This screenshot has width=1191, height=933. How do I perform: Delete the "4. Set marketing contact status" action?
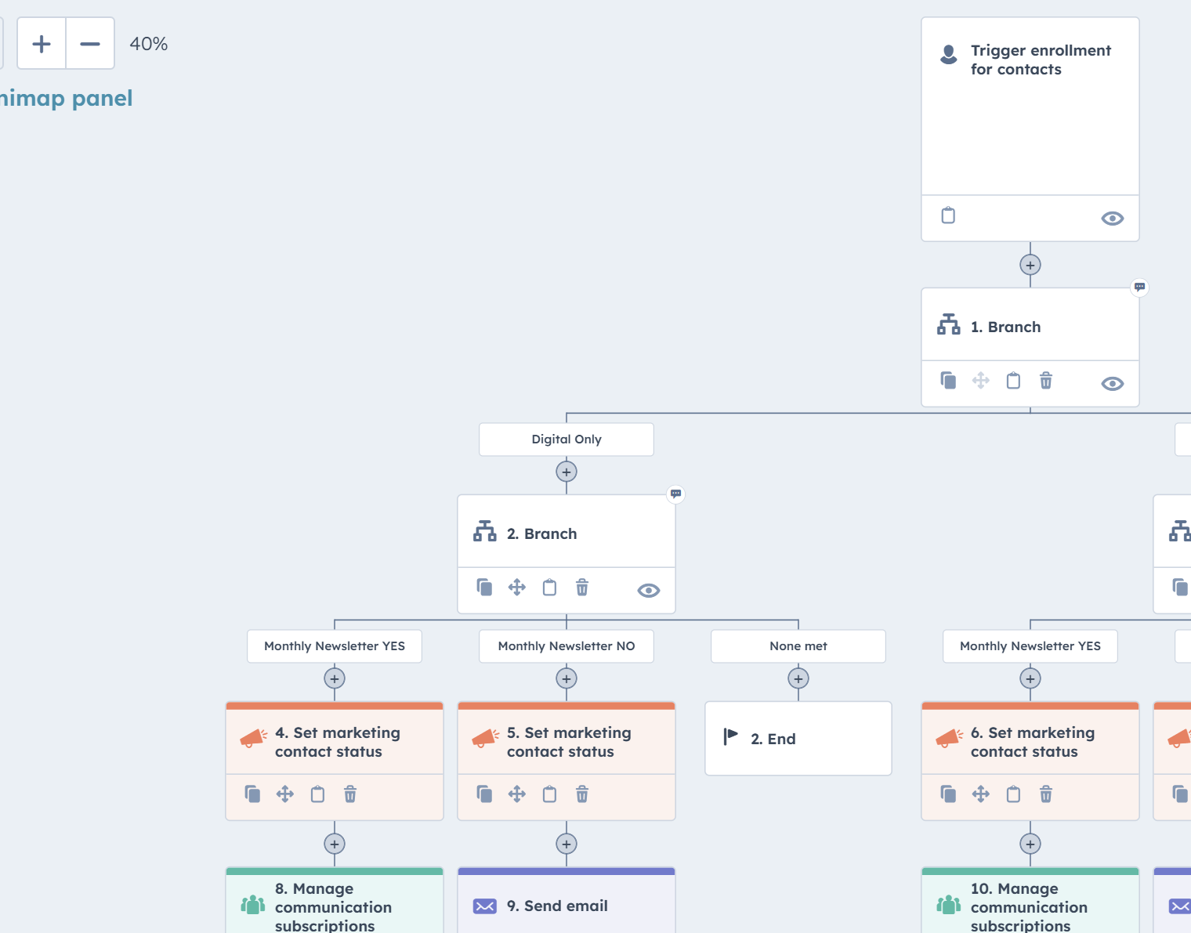[x=349, y=794]
